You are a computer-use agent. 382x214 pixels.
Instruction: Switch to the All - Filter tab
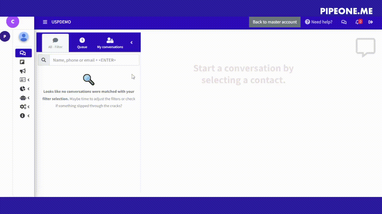[56, 43]
